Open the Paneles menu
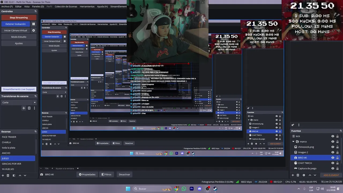The image size is (343, 193). [x=38, y=6]
